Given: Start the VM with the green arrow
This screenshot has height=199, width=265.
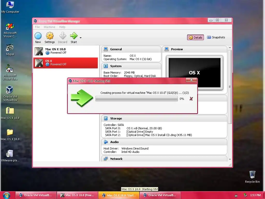Looking at the screenshot, I should coord(74,36).
